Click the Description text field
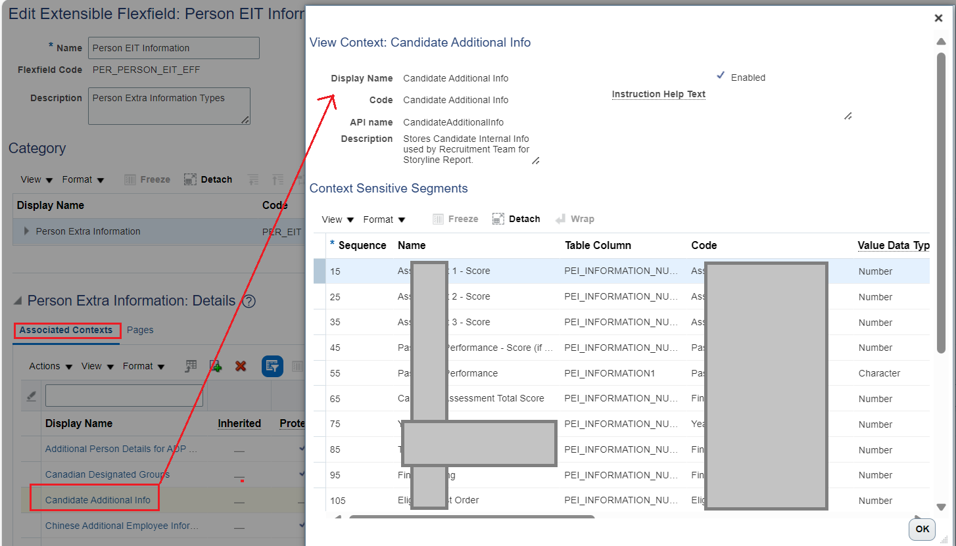This screenshot has height=546, width=956. [168, 105]
